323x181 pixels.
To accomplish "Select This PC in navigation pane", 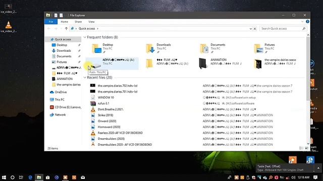I will pos(60,100).
